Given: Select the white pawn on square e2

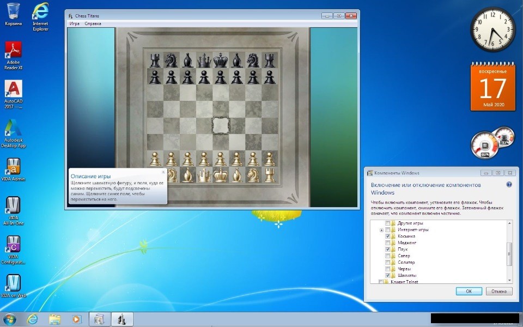Looking at the screenshot, I should [x=220, y=159].
